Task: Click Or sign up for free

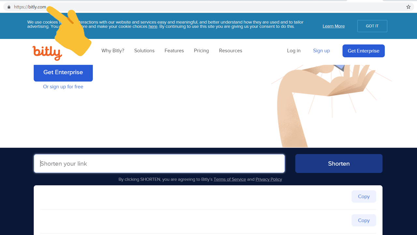Action: tap(63, 86)
